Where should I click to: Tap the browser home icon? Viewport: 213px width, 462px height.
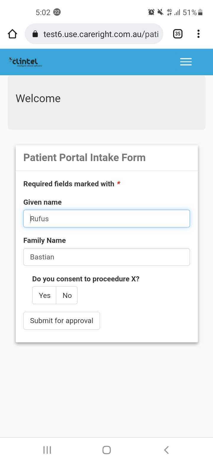[12, 34]
